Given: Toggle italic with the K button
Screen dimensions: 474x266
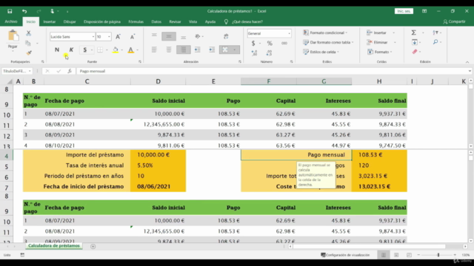Looking at the screenshot, I should (71, 50).
